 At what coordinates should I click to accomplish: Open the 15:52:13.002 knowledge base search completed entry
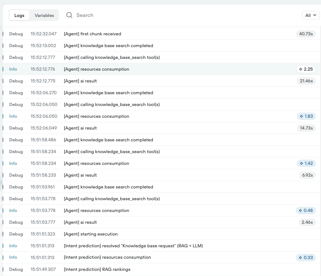(x=108, y=46)
